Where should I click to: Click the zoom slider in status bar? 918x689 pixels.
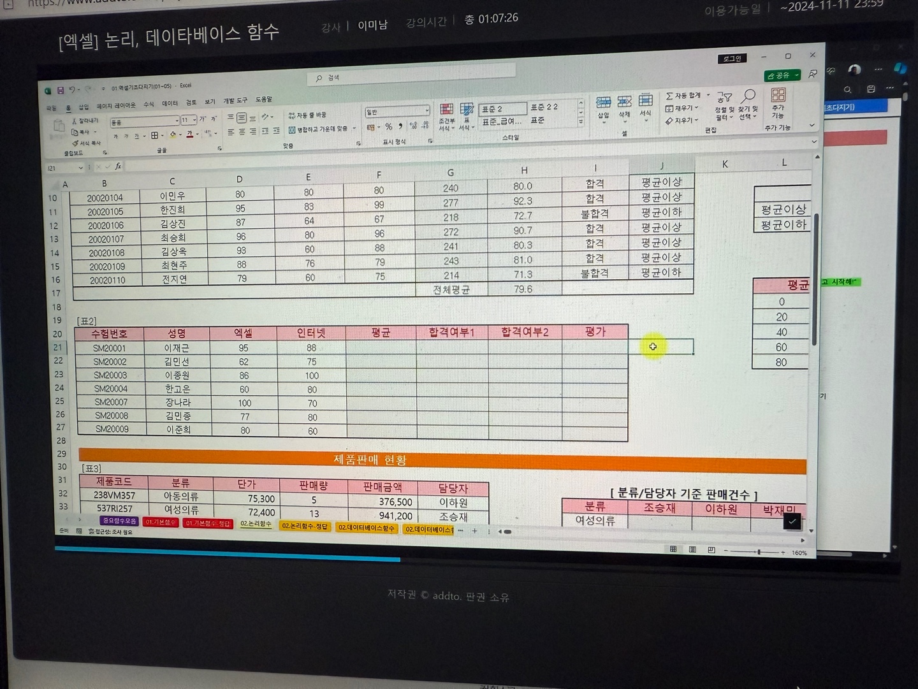[758, 552]
